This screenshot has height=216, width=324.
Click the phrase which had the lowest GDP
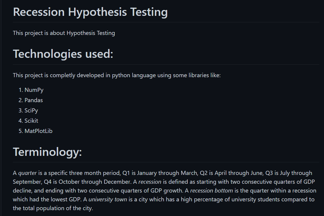coord(47,200)
